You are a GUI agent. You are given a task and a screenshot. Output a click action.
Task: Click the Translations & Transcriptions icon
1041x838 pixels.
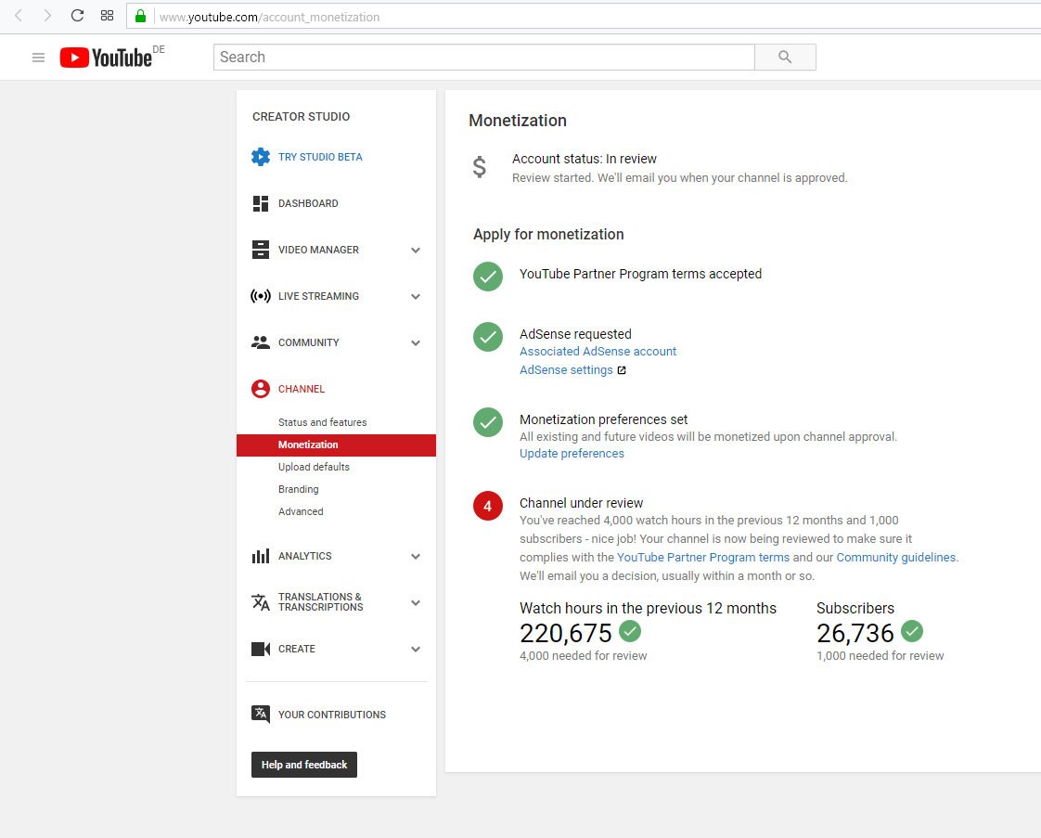(x=260, y=602)
